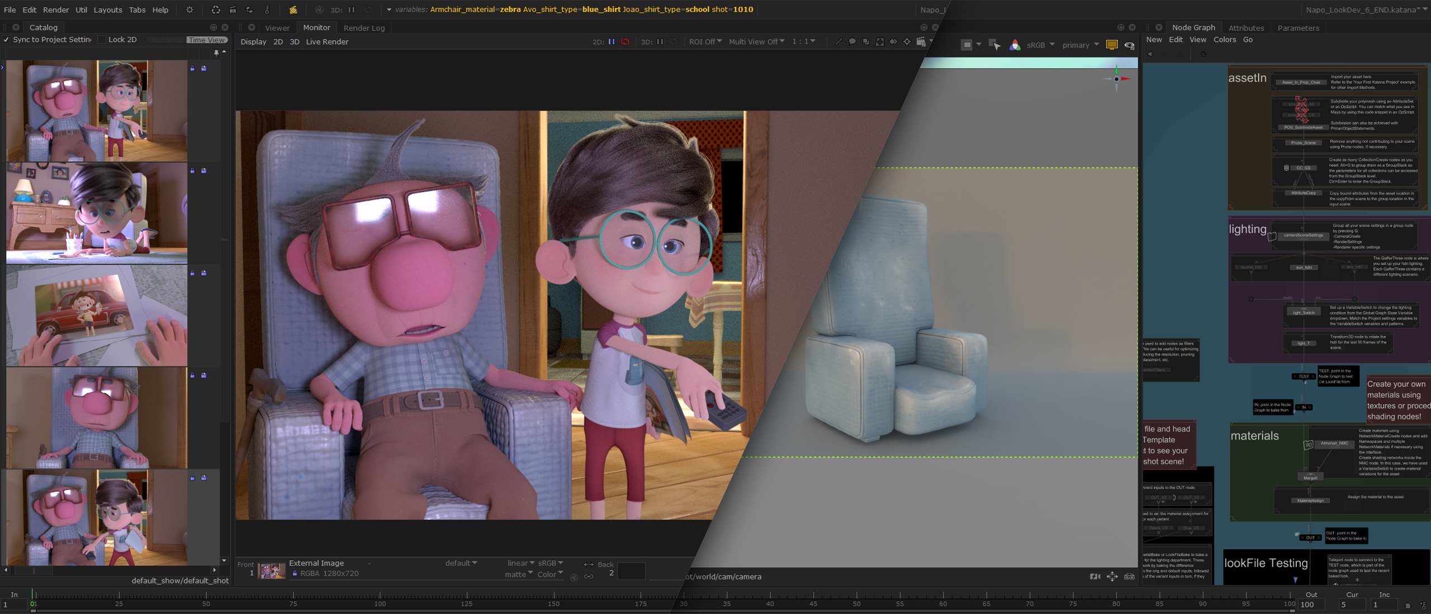Open the Colors menu in Node Graph
This screenshot has width=1431, height=614.
point(1225,40)
